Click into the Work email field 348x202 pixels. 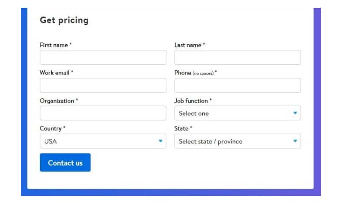[103, 85]
